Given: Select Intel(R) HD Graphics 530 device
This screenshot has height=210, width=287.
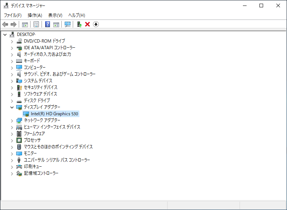Looking at the screenshot, I should [x=54, y=114].
